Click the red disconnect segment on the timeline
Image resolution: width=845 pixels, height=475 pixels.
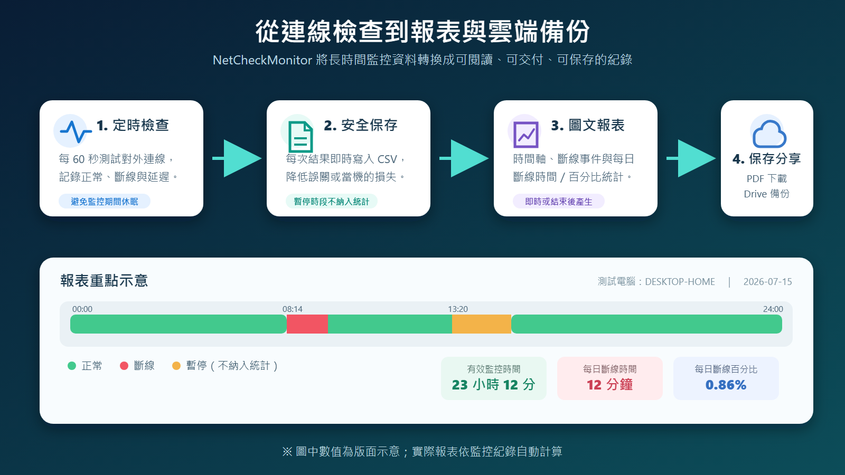[307, 324]
